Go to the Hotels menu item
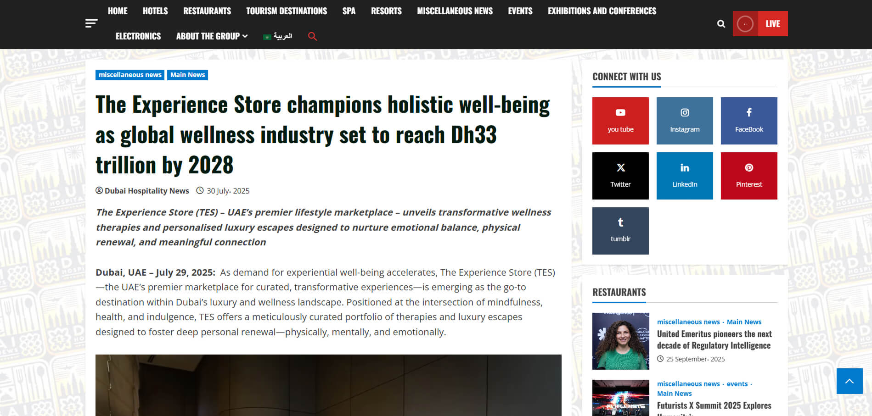 (155, 11)
